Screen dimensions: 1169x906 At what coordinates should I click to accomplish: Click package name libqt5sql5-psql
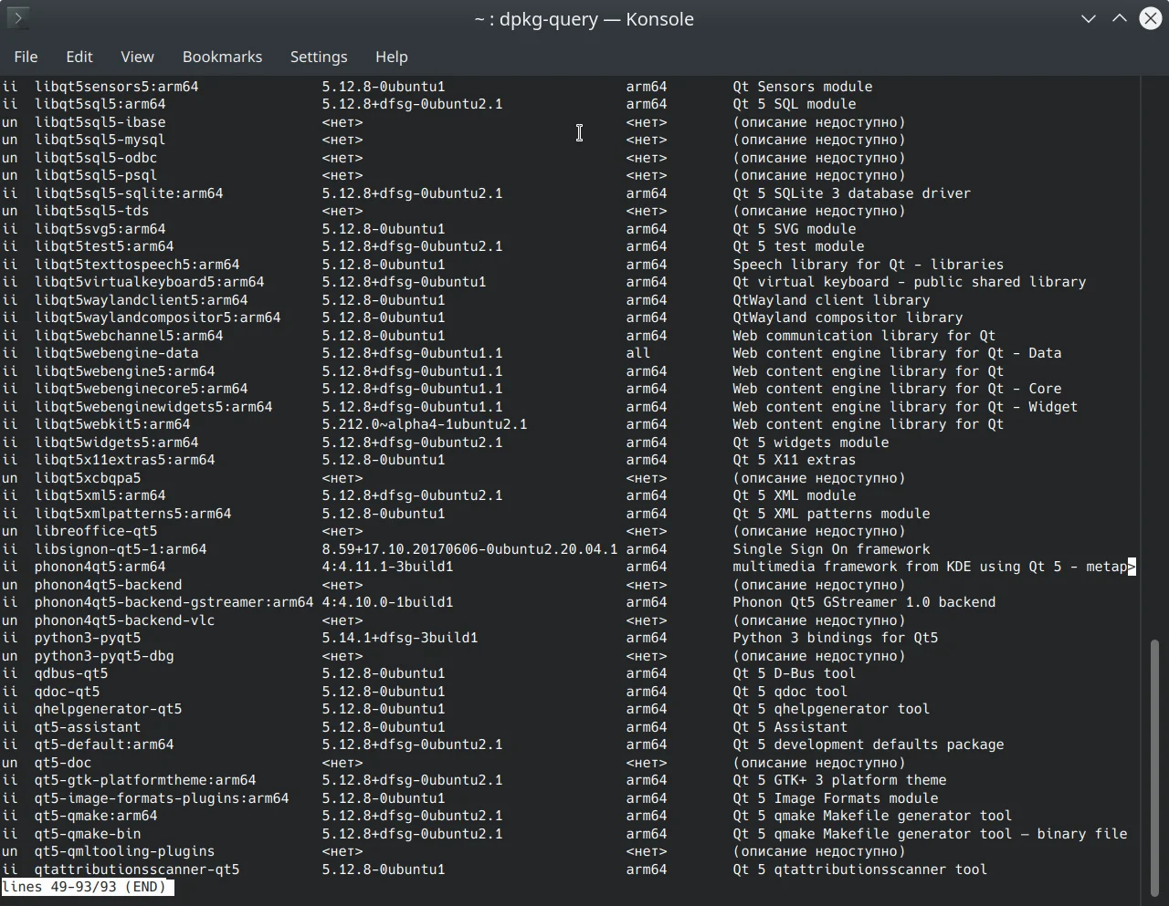(x=96, y=175)
